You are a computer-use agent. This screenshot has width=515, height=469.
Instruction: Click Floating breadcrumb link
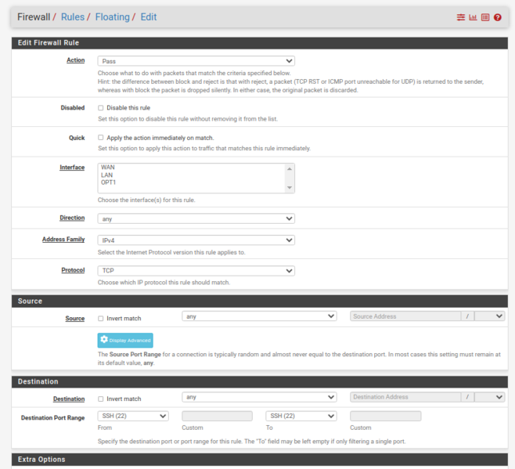pos(112,16)
